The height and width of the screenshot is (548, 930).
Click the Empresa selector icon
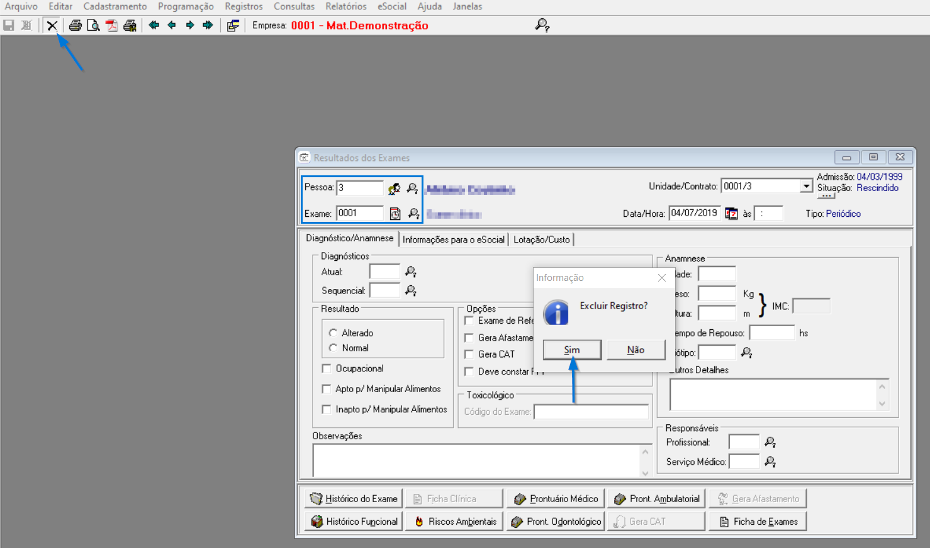[233, 25]
